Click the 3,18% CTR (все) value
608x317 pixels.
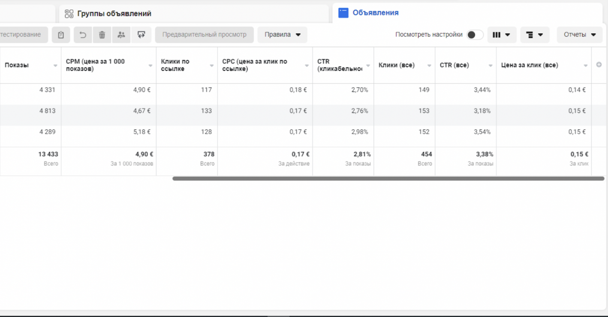pyautogui.click(x=482, y=111)
